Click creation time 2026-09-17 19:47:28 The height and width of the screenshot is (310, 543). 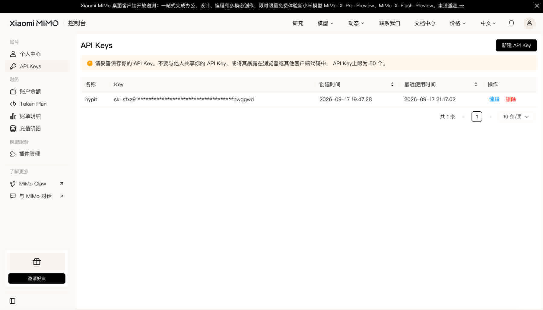[x=345, y=99]
